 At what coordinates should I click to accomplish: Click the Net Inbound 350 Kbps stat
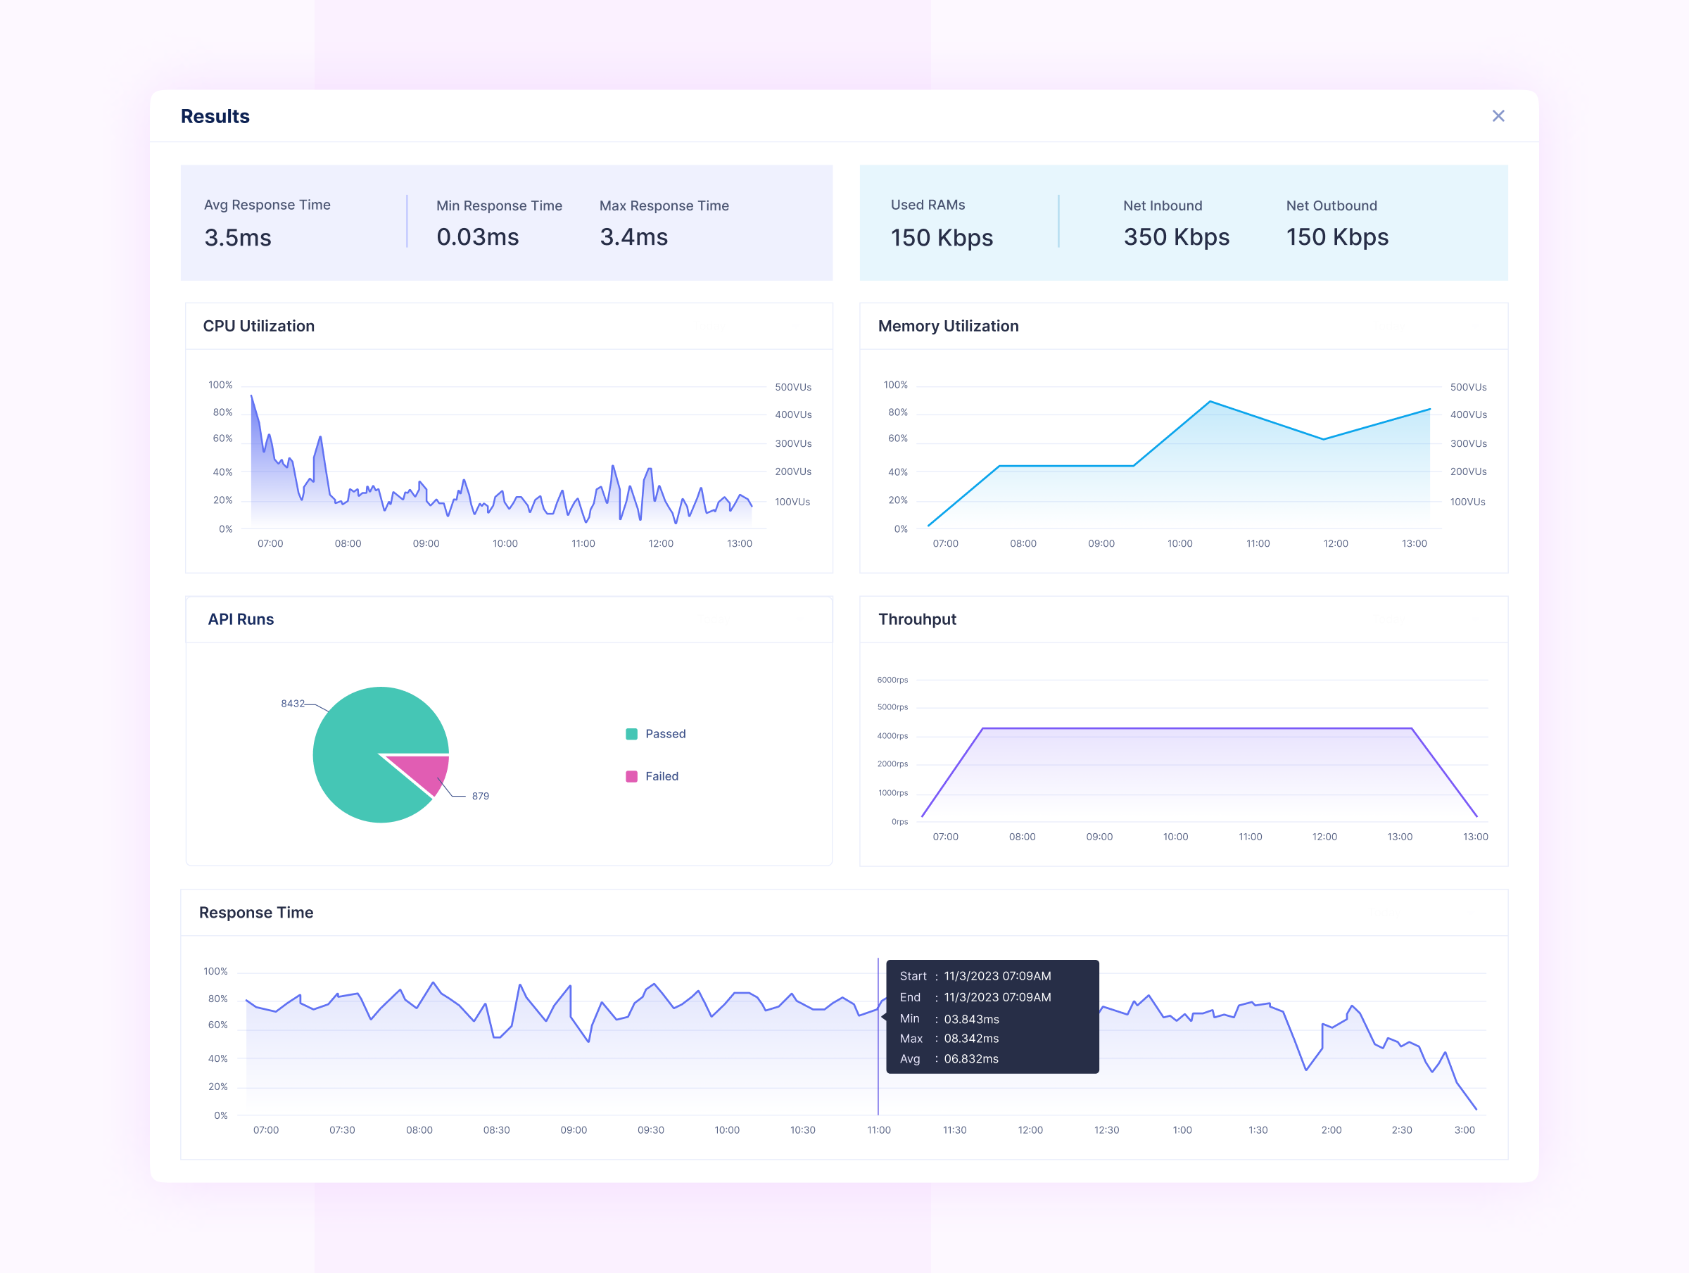coord(1176,222)
